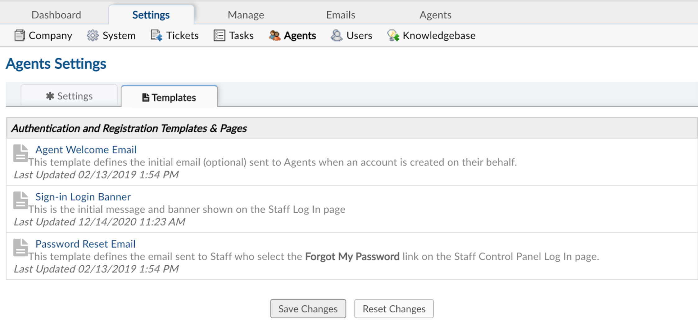Open the Agents tab
The width and height of the screenshot is (698, 336).
pos(435,14)
